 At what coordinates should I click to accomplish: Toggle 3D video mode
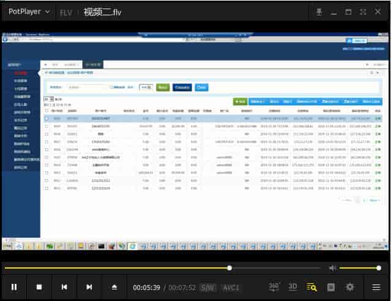293,286
